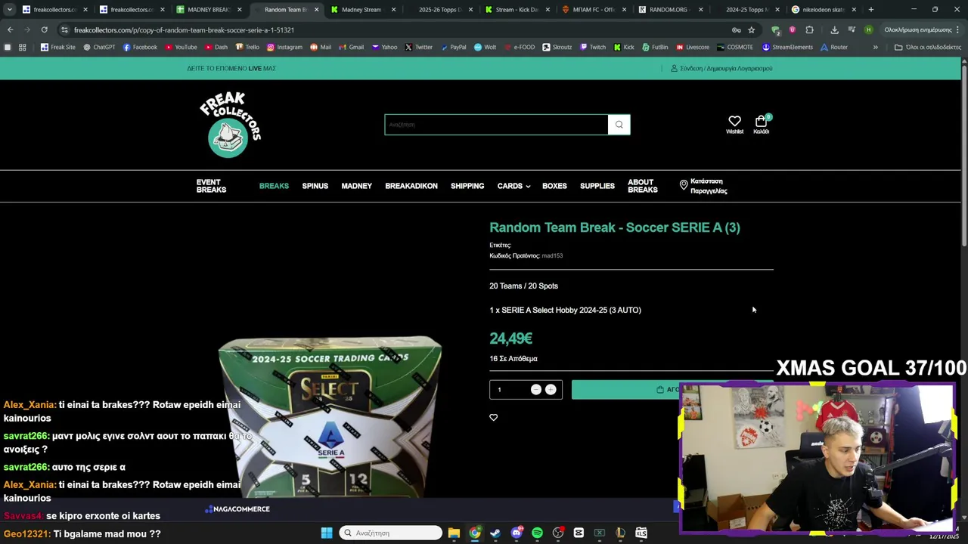Open a new browser tab
The height and width of the screenshot is (544, 968).
click(x=871, y=10)
